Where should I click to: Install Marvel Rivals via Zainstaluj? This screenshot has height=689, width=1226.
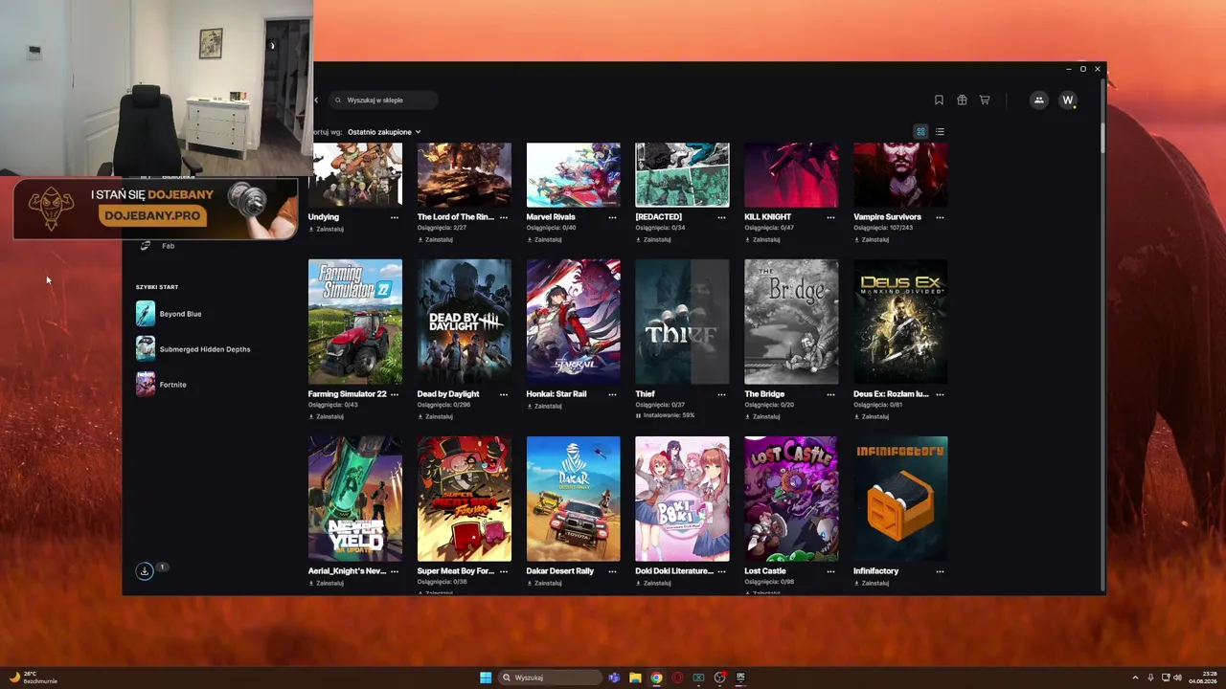(545, 239)
